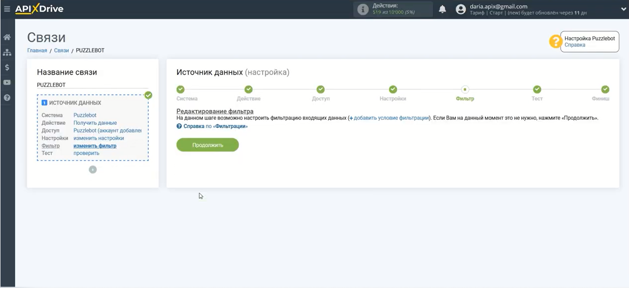Go to Связи breadcrumb

(x=61, y=50)
